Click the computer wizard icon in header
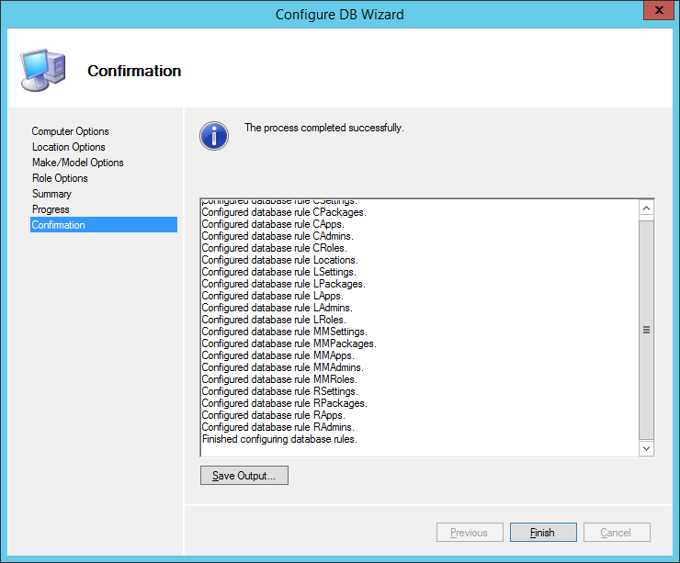Image resolution: width=680 pixels, height=563 pixels. click(x=42, y=70)
